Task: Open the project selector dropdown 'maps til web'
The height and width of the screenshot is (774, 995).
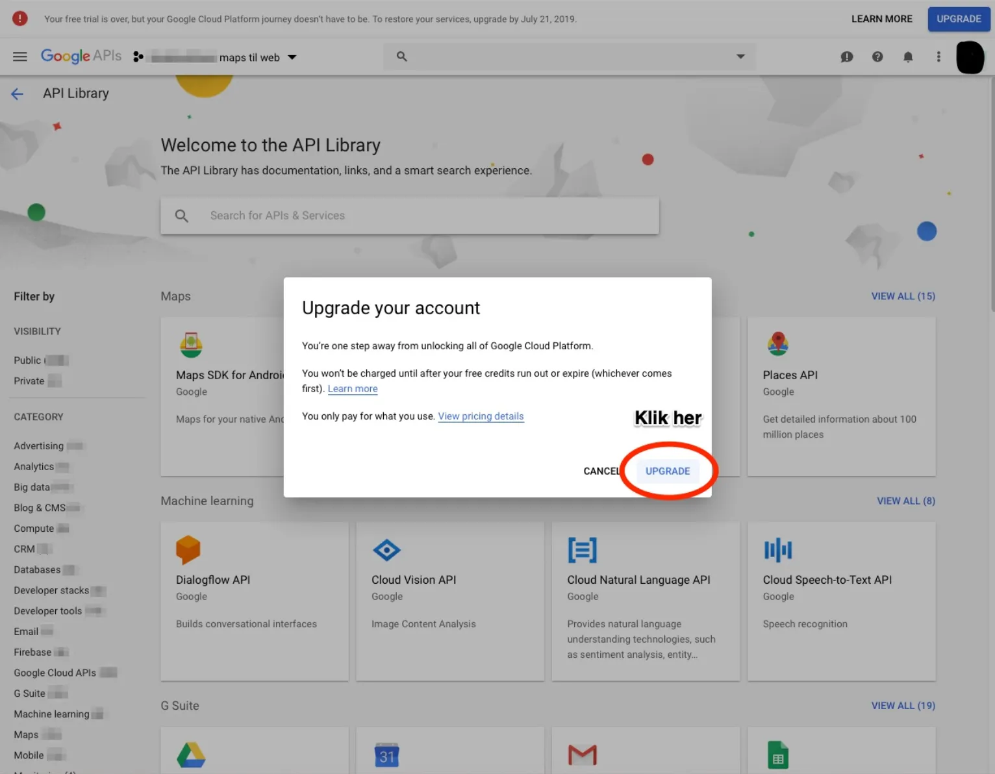Action: tap(224, 57)
